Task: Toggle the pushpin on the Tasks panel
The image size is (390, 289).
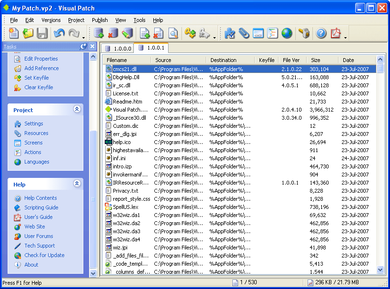Action: (x=84, y=46)
